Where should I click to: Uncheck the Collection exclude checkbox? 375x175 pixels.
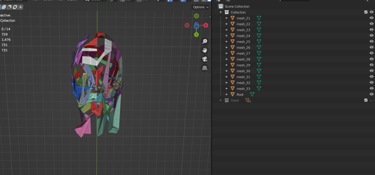[x=366, y=12]
